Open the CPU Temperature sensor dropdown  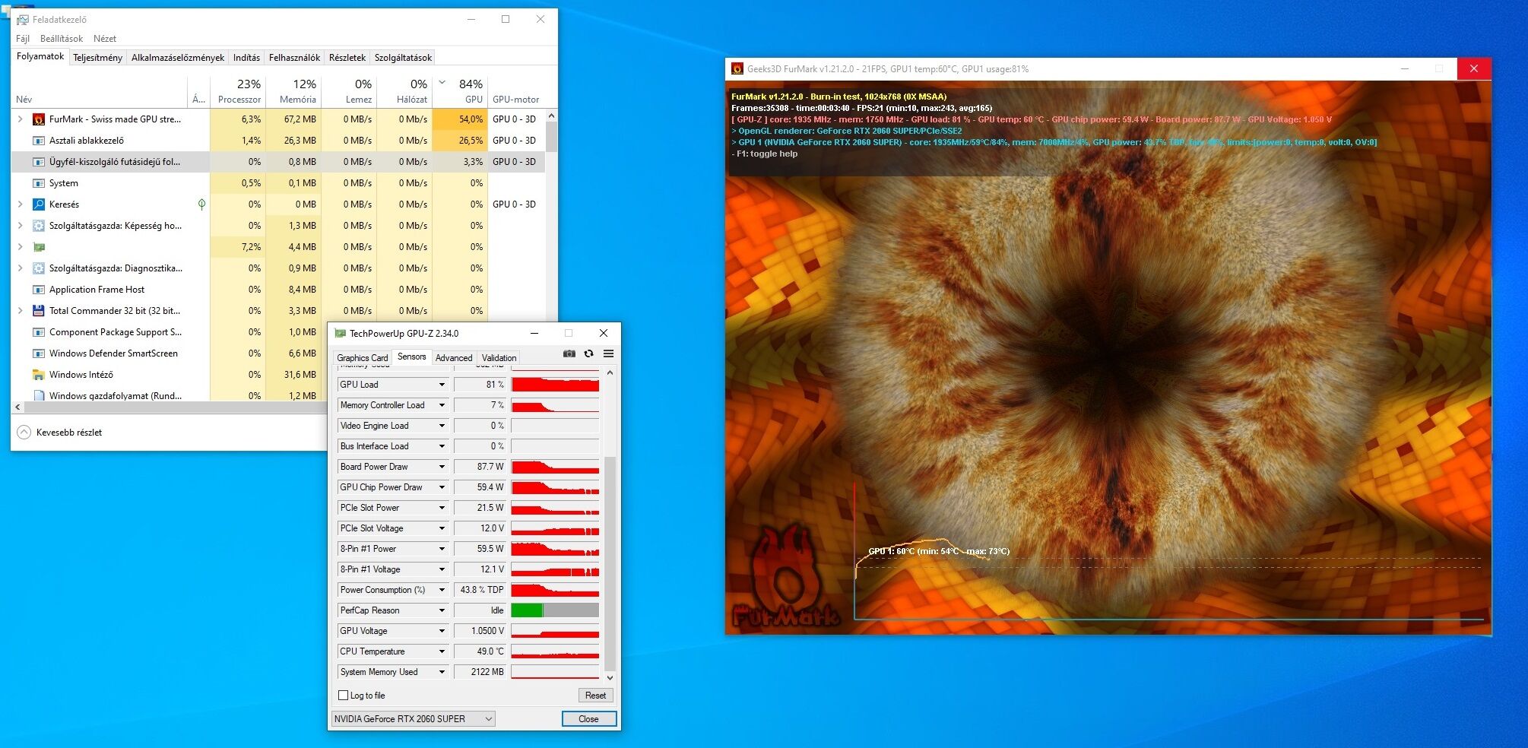(x=442, y=651)
